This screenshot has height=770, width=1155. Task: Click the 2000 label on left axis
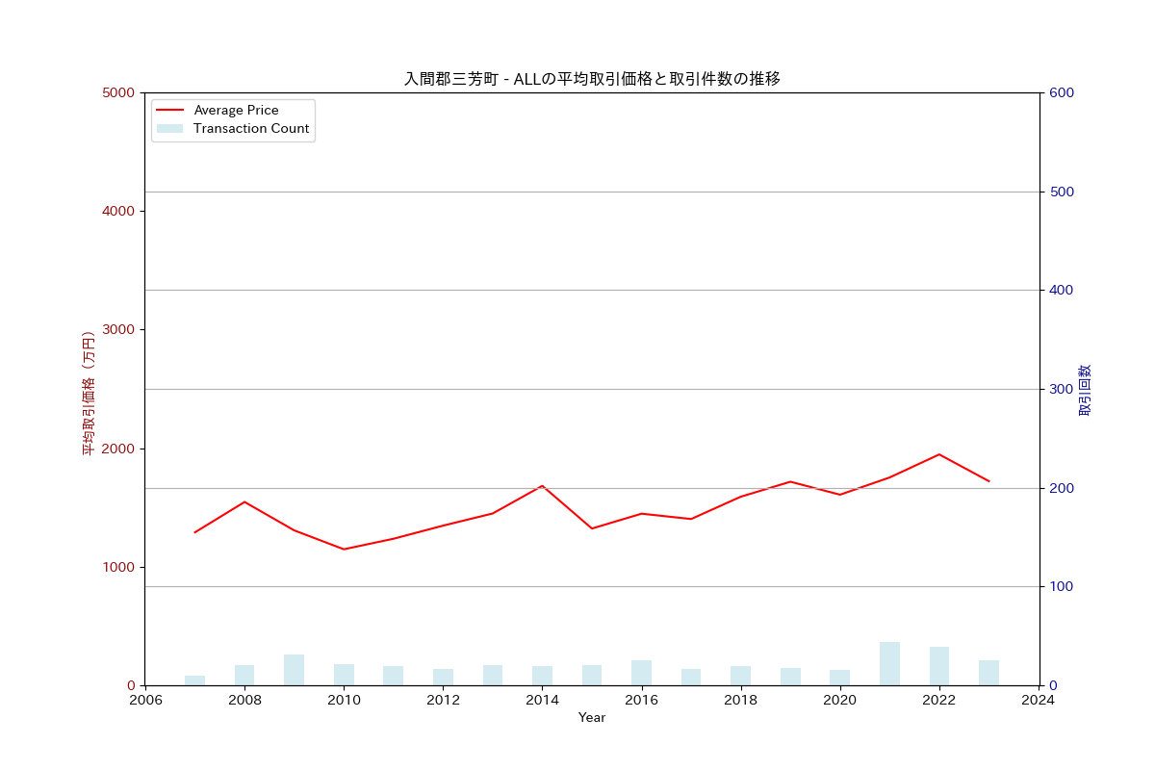118,449
